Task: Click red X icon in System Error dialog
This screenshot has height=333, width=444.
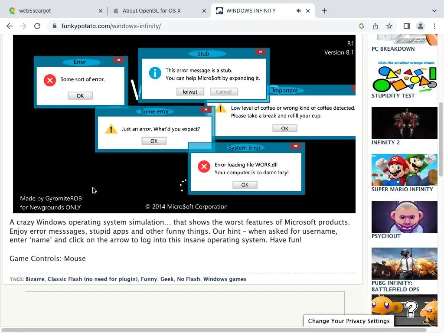Action: pyautogui.click(x=204, y=166)
